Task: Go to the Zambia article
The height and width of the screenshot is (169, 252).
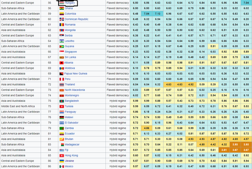Action: click(x=69, y=128)
